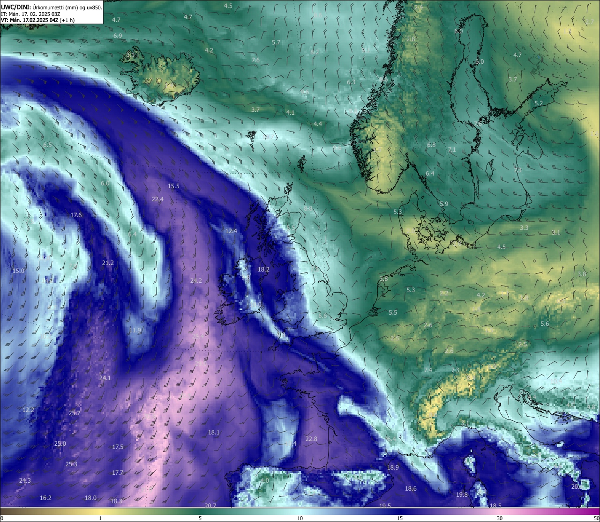600x522 pixels.
Task: Click the map value "25.3"
Action: [71, 464]
